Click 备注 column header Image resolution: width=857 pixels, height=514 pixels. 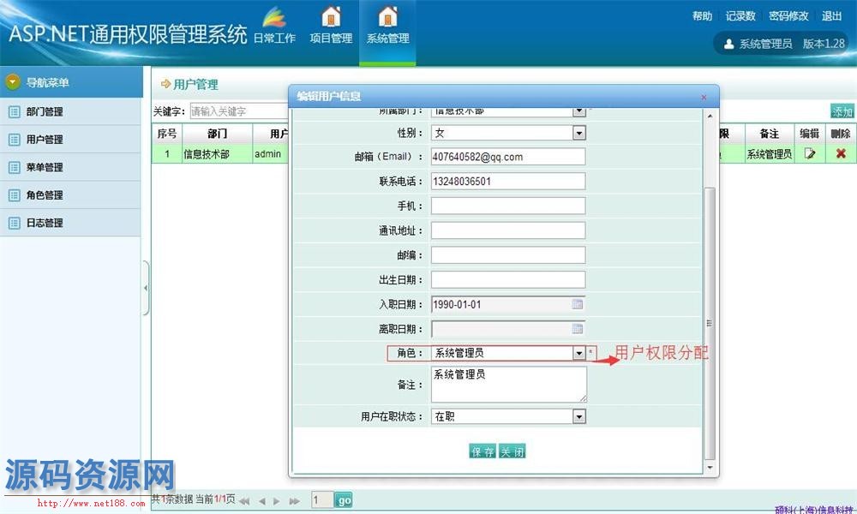(x=770, y=134)
